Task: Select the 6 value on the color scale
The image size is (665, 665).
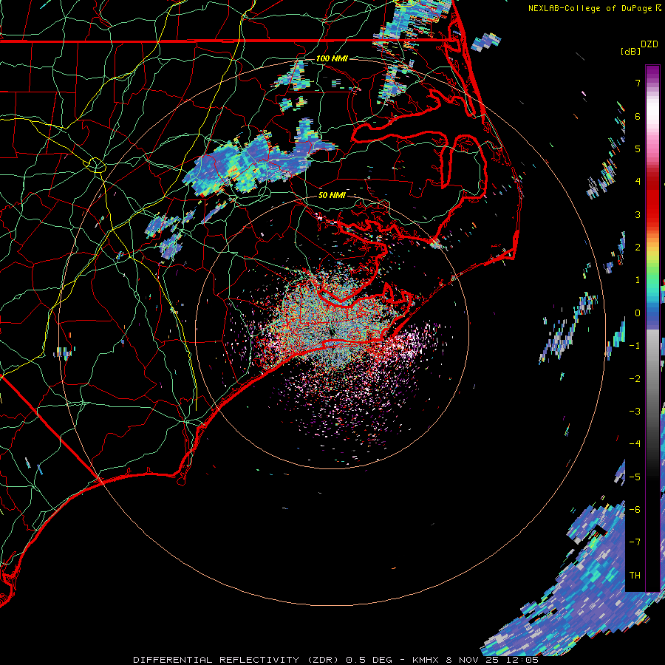Action: coord(638,116)
